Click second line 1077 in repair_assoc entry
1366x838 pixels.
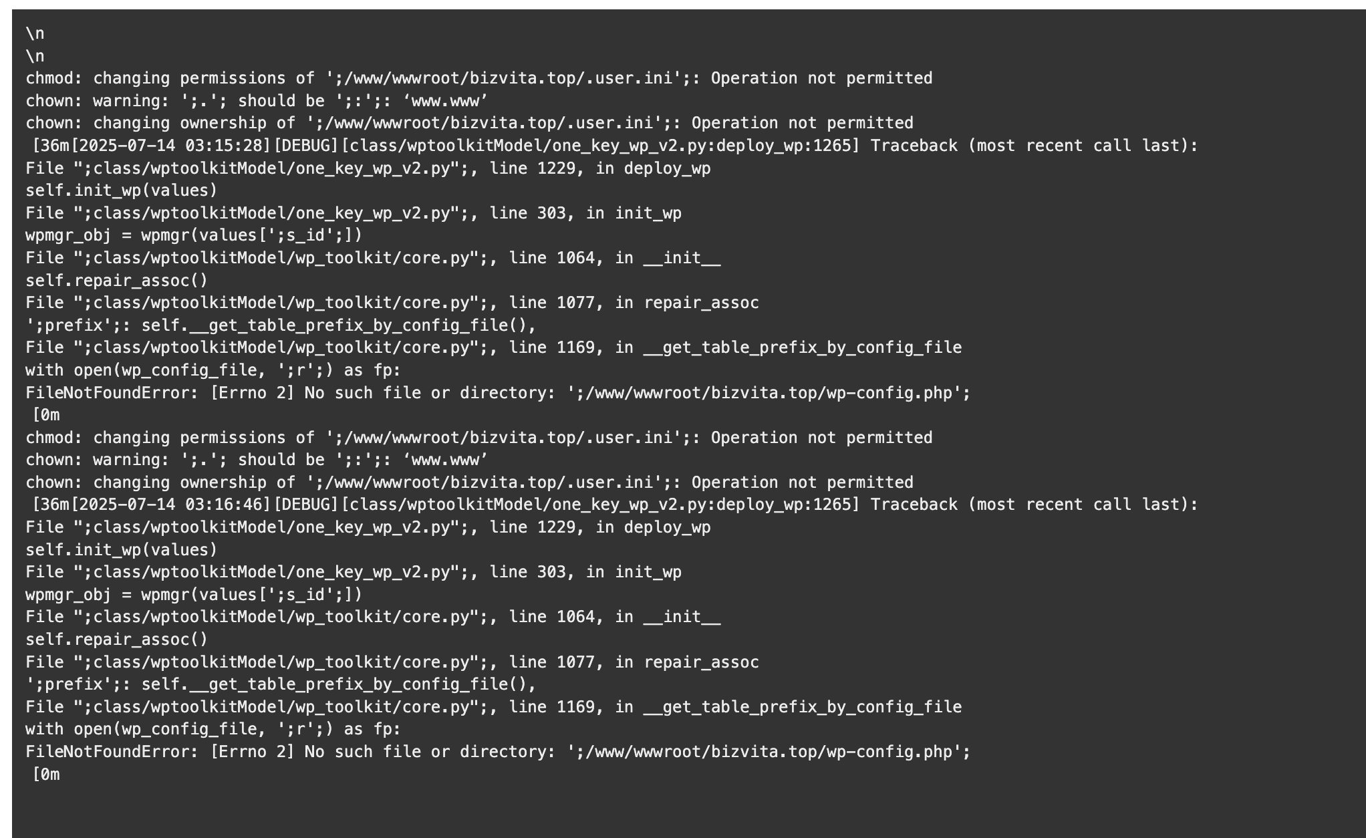pos(392,662)
